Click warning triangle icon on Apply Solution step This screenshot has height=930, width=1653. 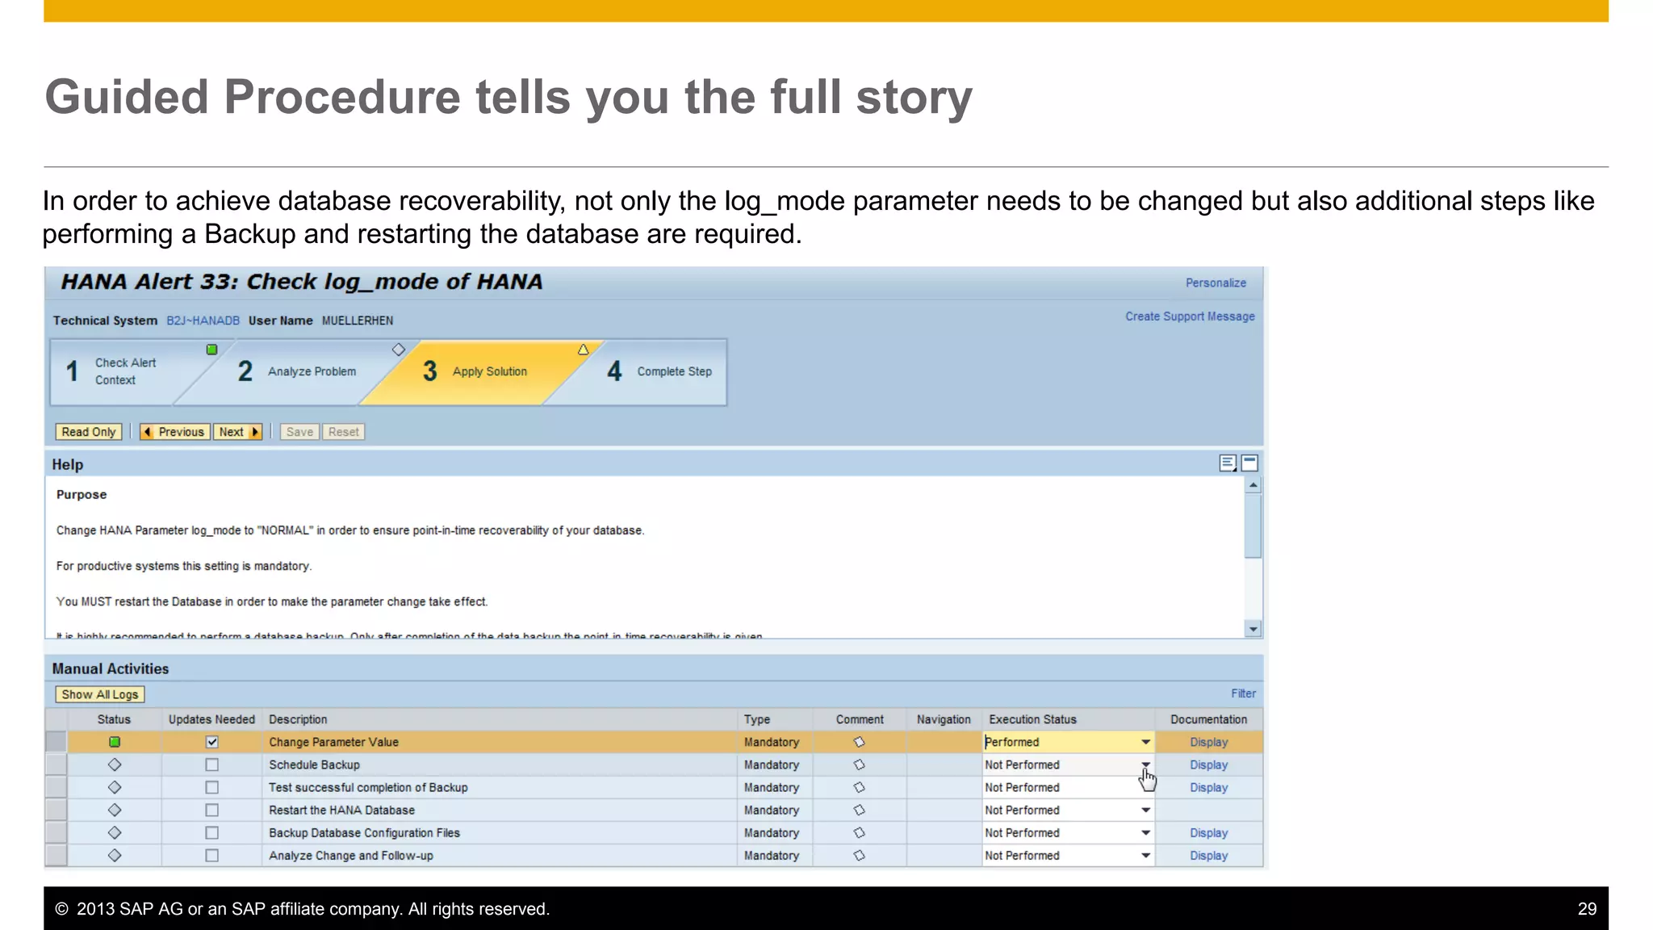pos(584,350)
